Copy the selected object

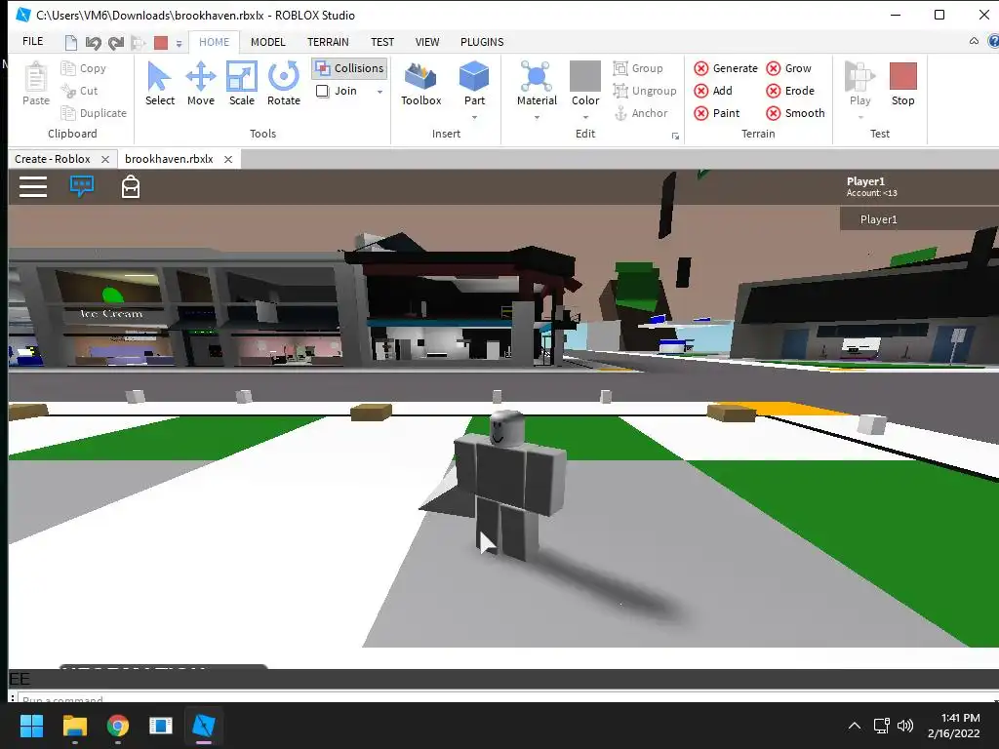pos(84,68)
